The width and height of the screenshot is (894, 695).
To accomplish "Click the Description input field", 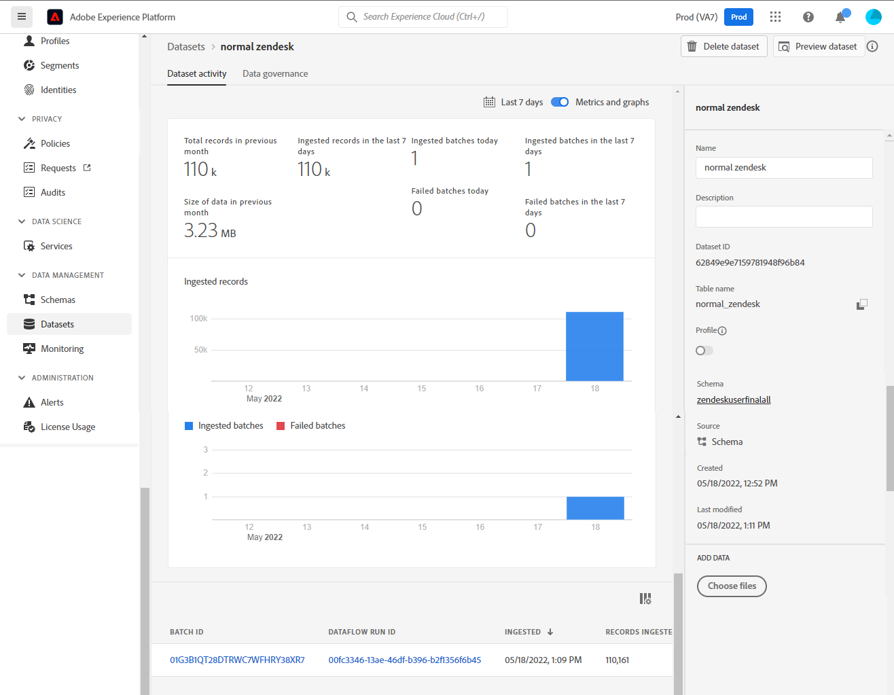I will point(784,217).
